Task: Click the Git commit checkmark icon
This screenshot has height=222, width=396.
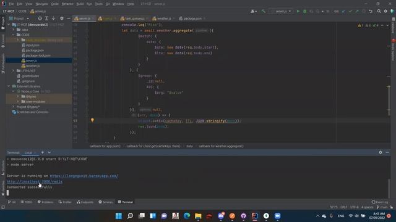Action: [350, 11]
